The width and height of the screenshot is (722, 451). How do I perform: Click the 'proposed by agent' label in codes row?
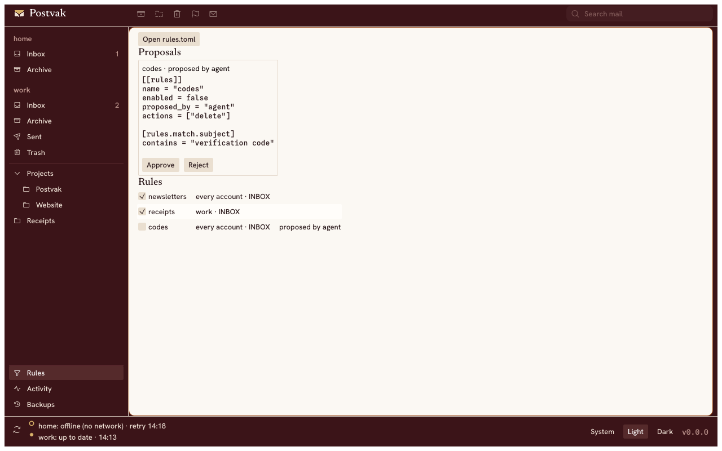tap(310, 227)
